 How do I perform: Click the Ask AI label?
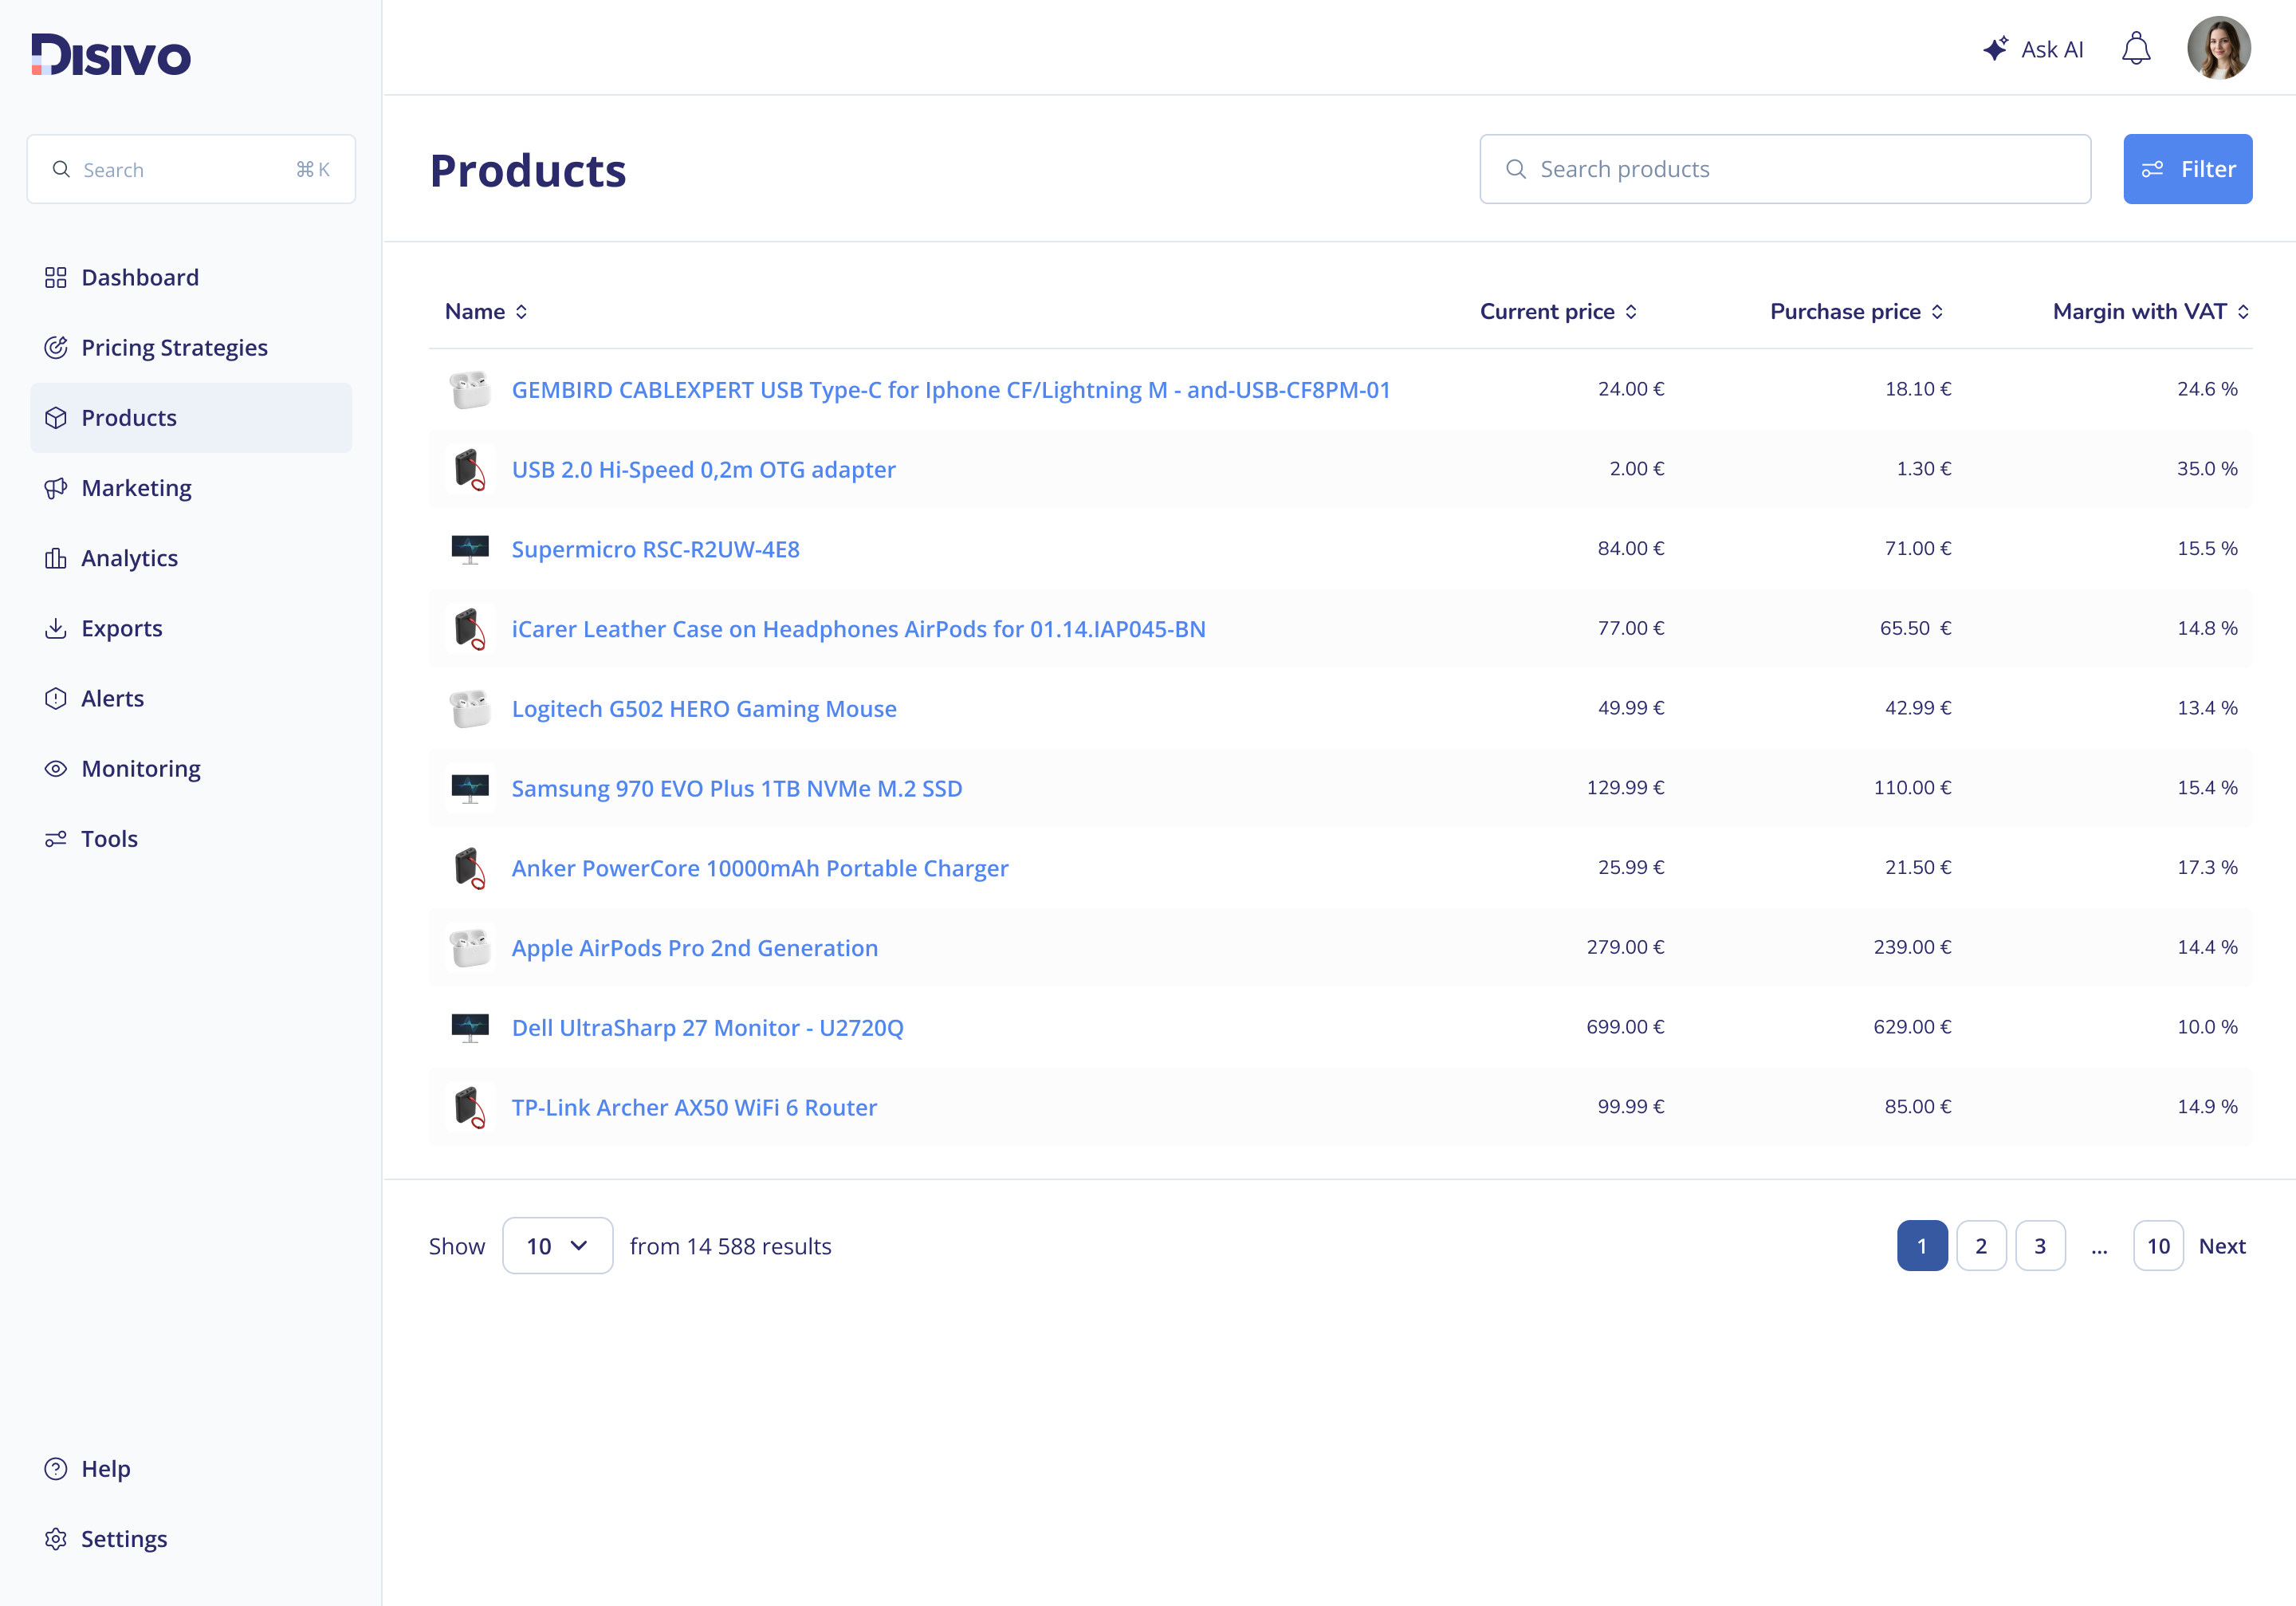point(2052,49)
